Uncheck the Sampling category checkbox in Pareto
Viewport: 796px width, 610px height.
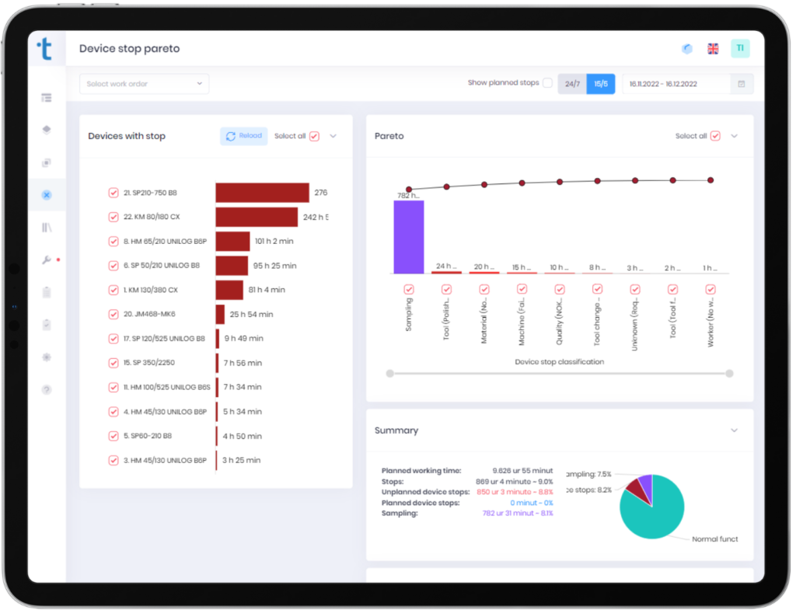[409, 289]
